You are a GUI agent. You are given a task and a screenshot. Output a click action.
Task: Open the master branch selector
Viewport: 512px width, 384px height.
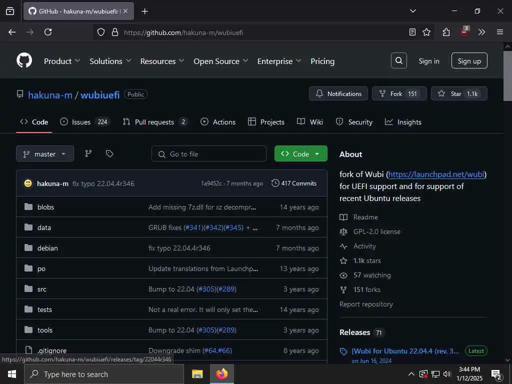[45, 154]
